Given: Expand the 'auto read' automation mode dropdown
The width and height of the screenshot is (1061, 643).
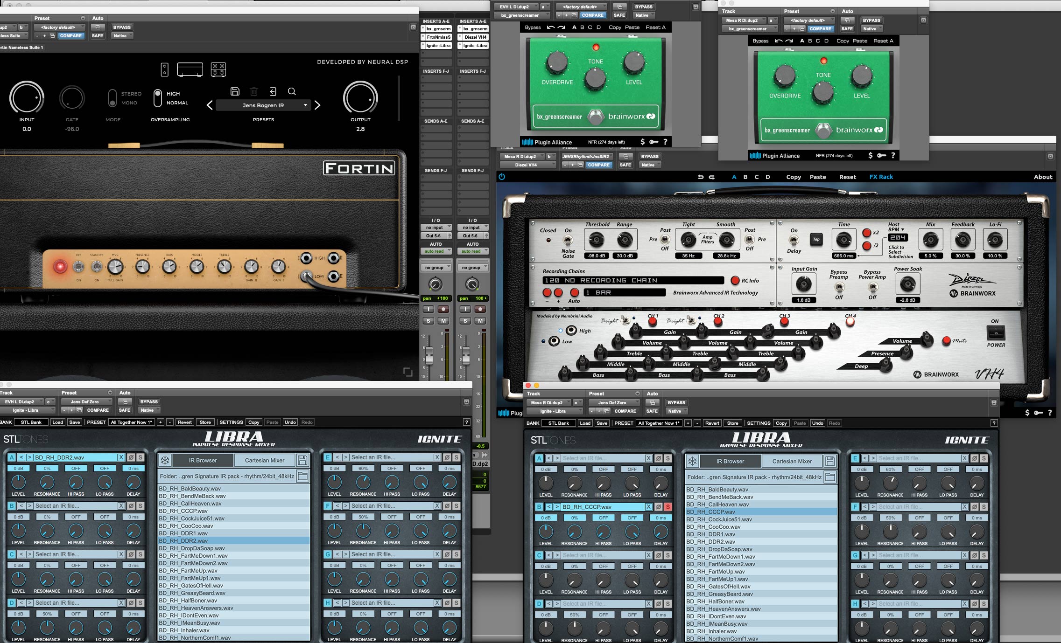Looking at the screenshot, I should click(436, 251).
